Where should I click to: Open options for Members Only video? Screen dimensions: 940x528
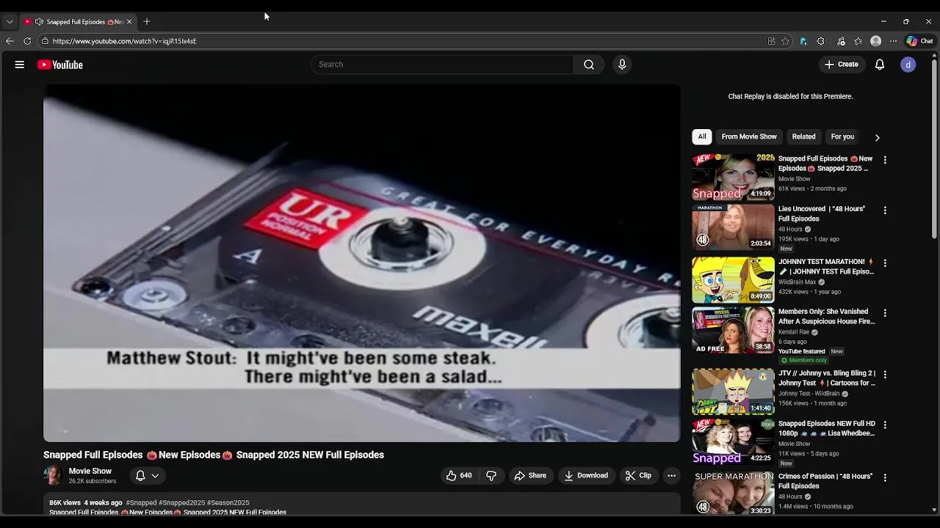pyautogui.click(x=885, y=313)
